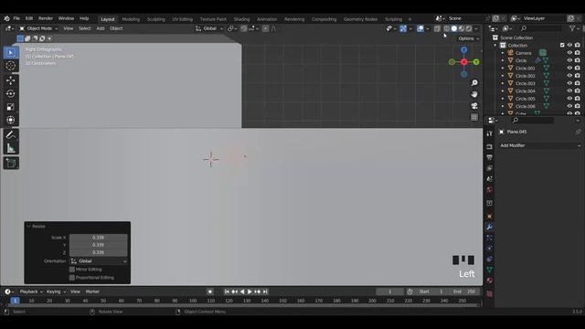
Task: Open the Physics properties tab
Action: pyautogui.click(x=490, y=249)
